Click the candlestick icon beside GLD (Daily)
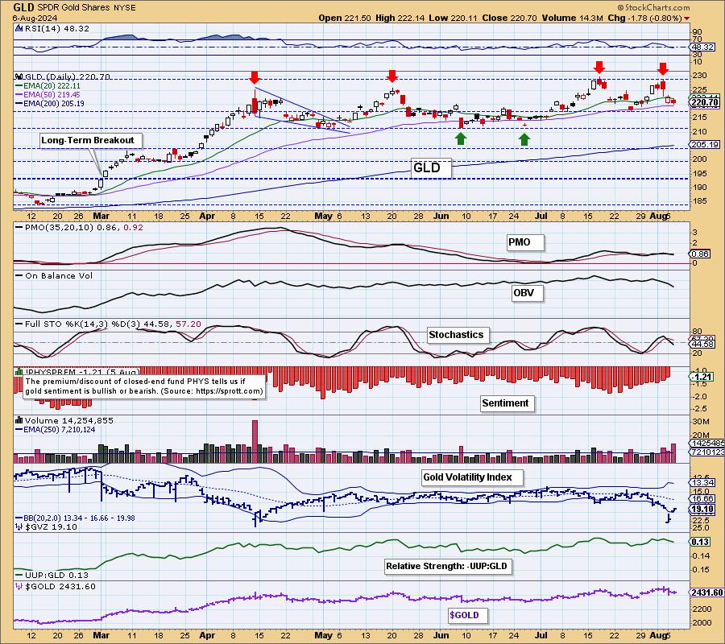725x644 pixels. pyautogui.click(x=19, y=76)
